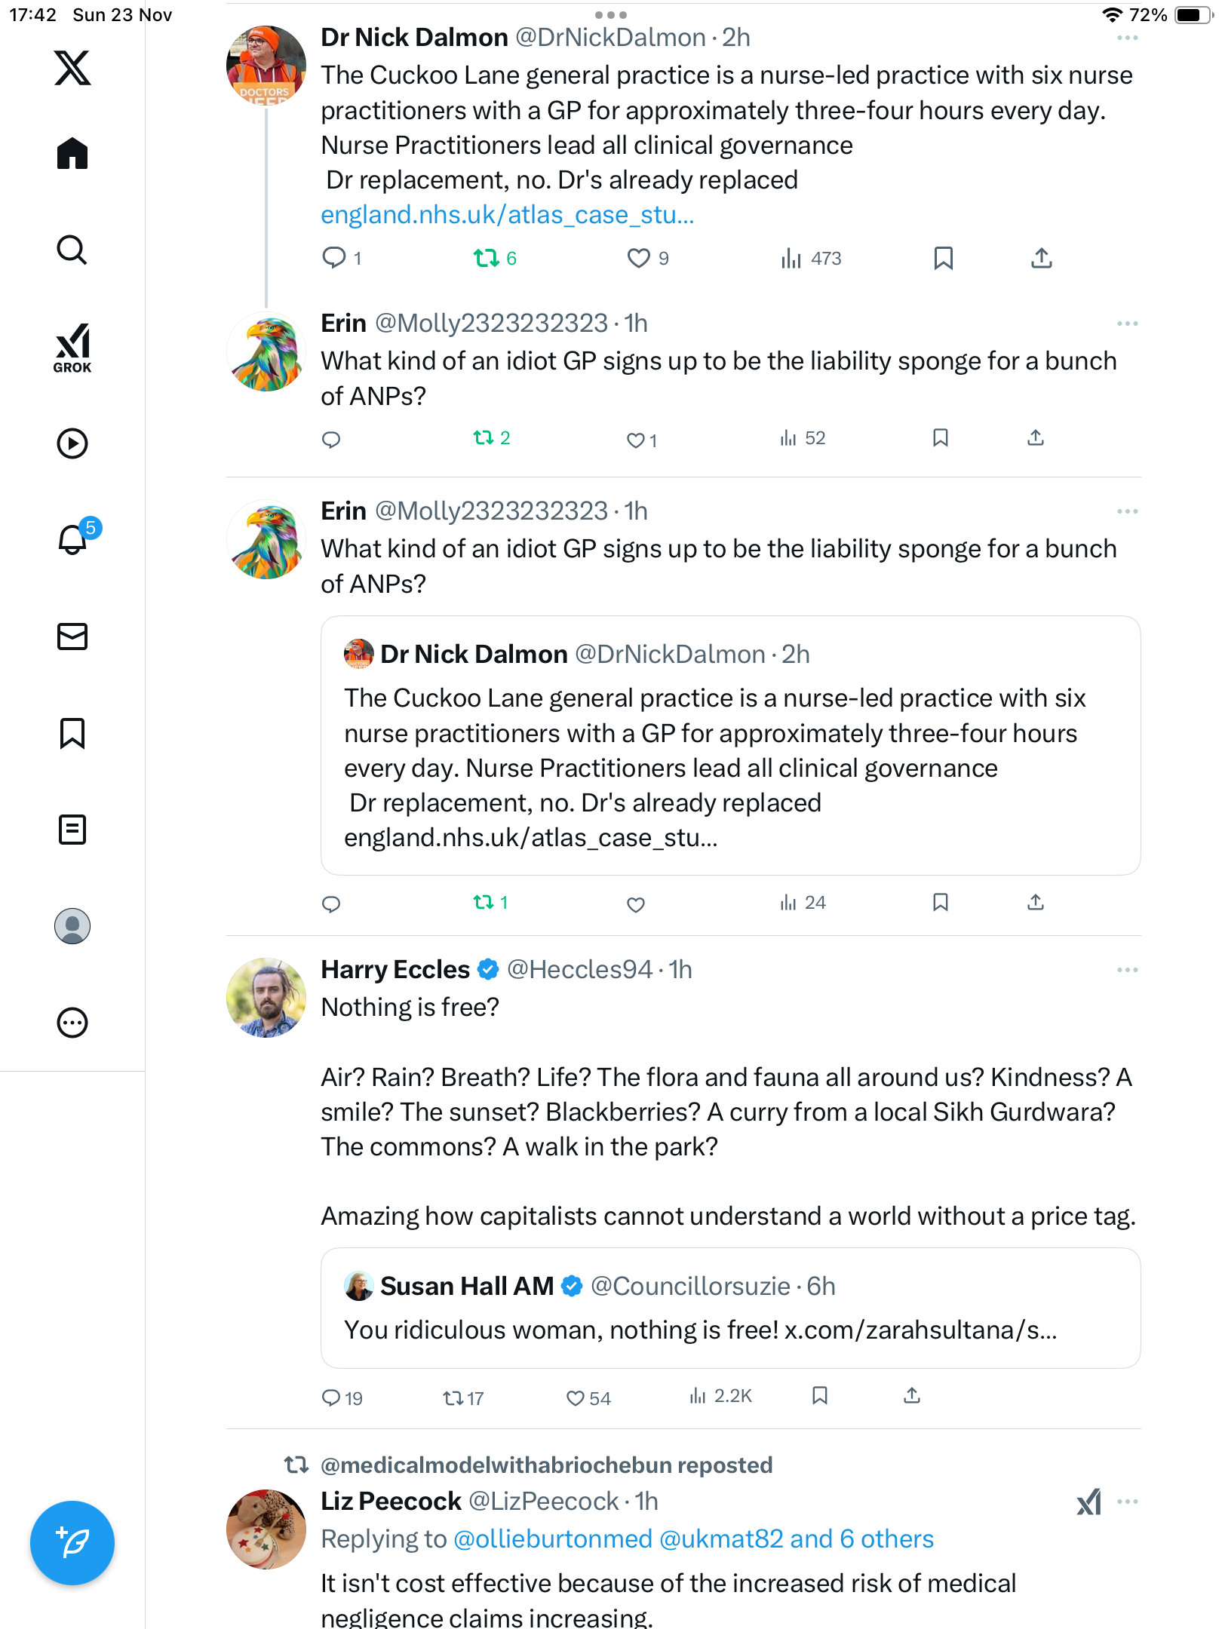Image resolution: width=1222 pixels, height=1629 pixels.
Task: Like Harry Eccles' post with 54 likes
Action: pos(576,1398)
